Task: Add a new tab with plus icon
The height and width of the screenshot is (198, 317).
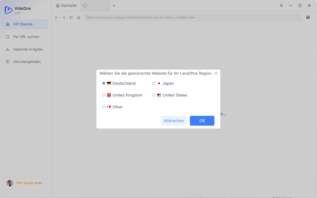Action: click(x=114, y=6)
